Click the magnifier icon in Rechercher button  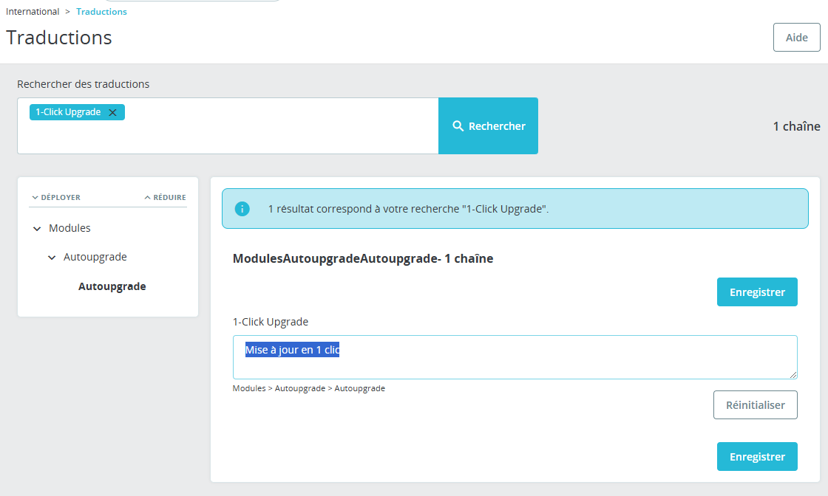[x=458, y=126]
